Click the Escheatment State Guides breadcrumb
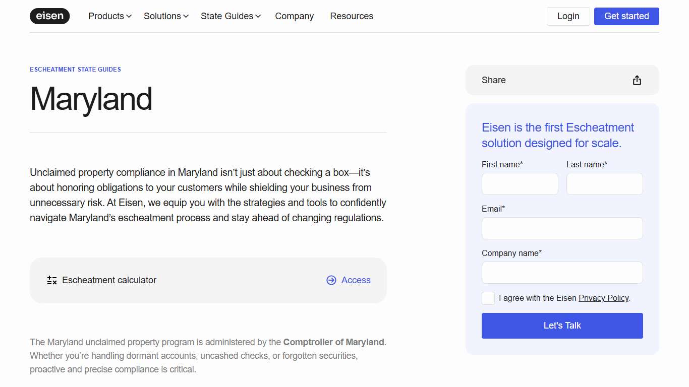689x387 pixels. pos(75,70)
